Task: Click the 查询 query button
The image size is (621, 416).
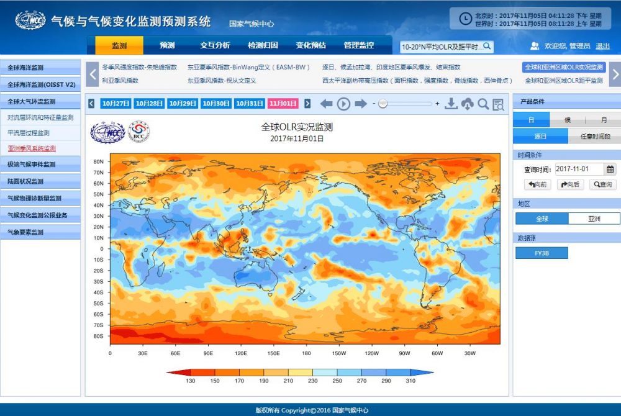Action: (603, 184)
